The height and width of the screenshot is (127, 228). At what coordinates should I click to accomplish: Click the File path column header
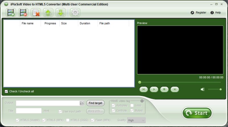(113, 23)
